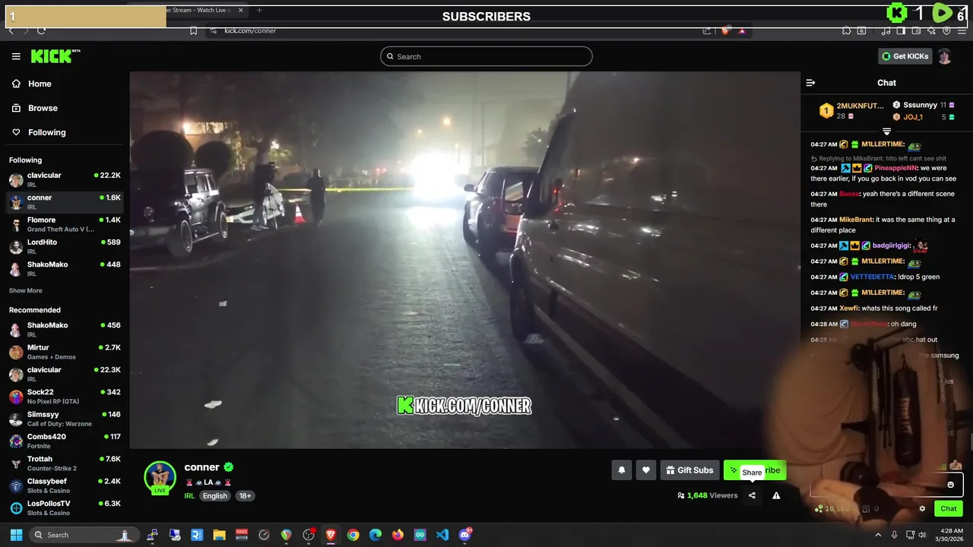
Task: Open clavicular channel under Following
Action: coord(65,179)
